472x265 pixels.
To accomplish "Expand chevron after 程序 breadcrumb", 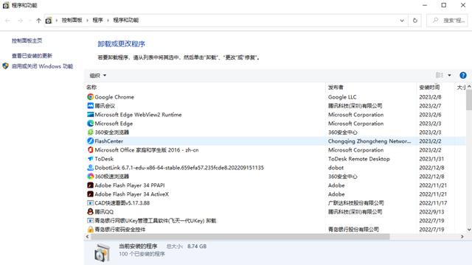I will point(108,21).
